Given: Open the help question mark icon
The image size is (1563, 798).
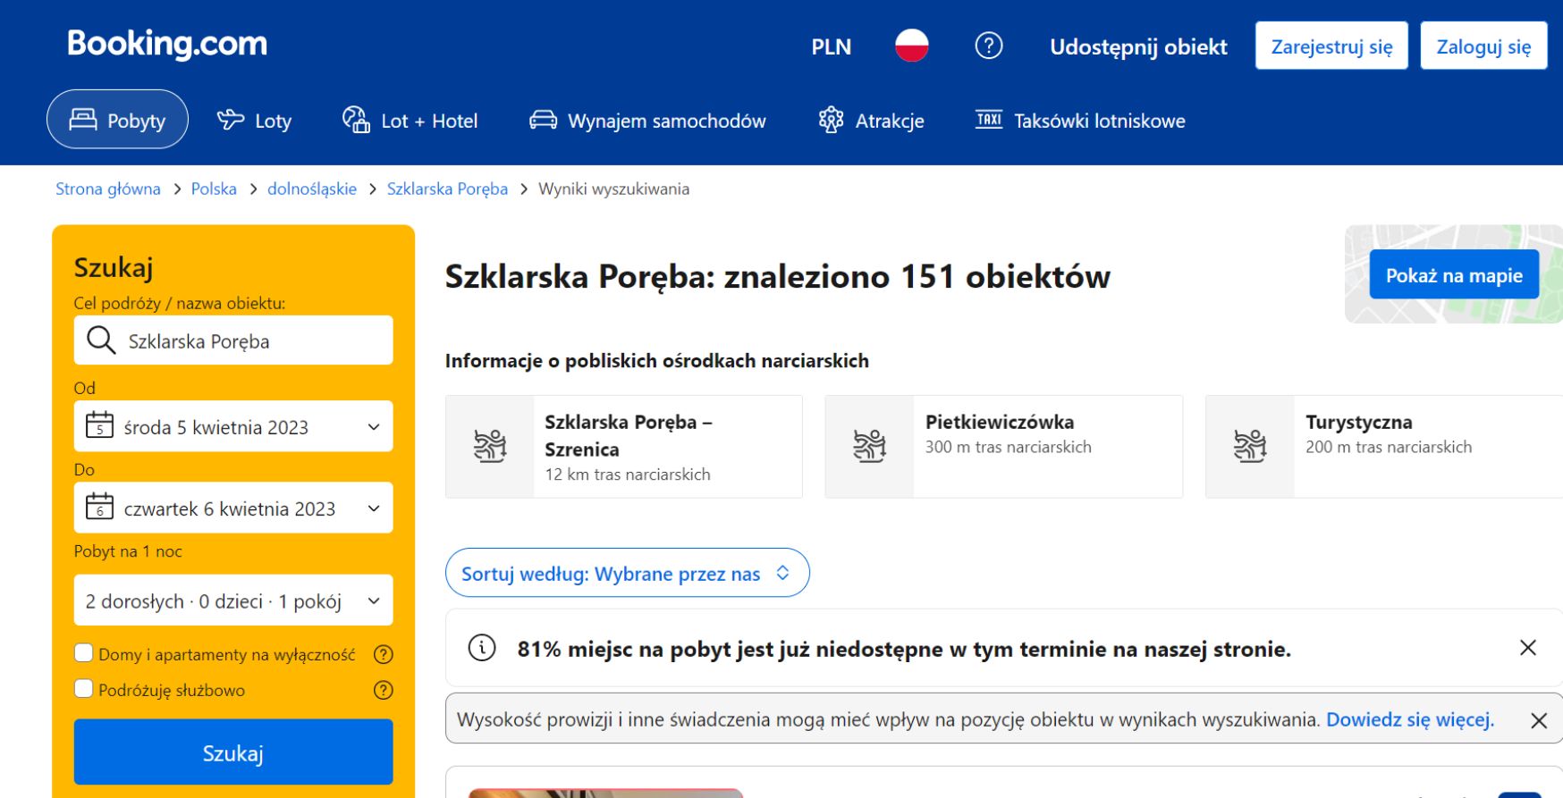Looking at the screenshot, I should coord(988,46).
